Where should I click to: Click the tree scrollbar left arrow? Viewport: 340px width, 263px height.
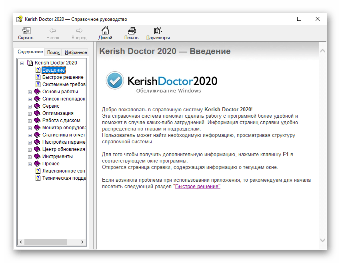(x=21, y=242)
